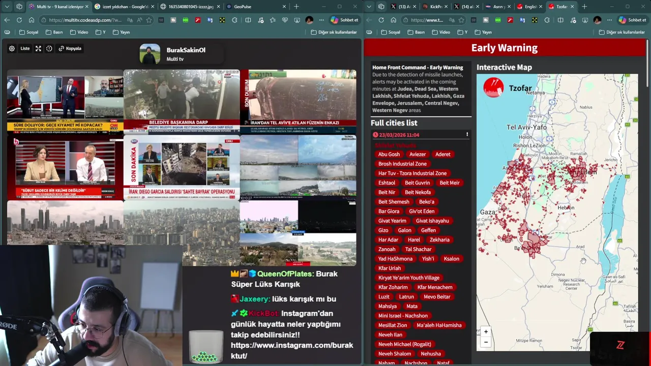Open Diğer sık kullanılanlar in left browser
651x366 pixels.
[334, 32]
